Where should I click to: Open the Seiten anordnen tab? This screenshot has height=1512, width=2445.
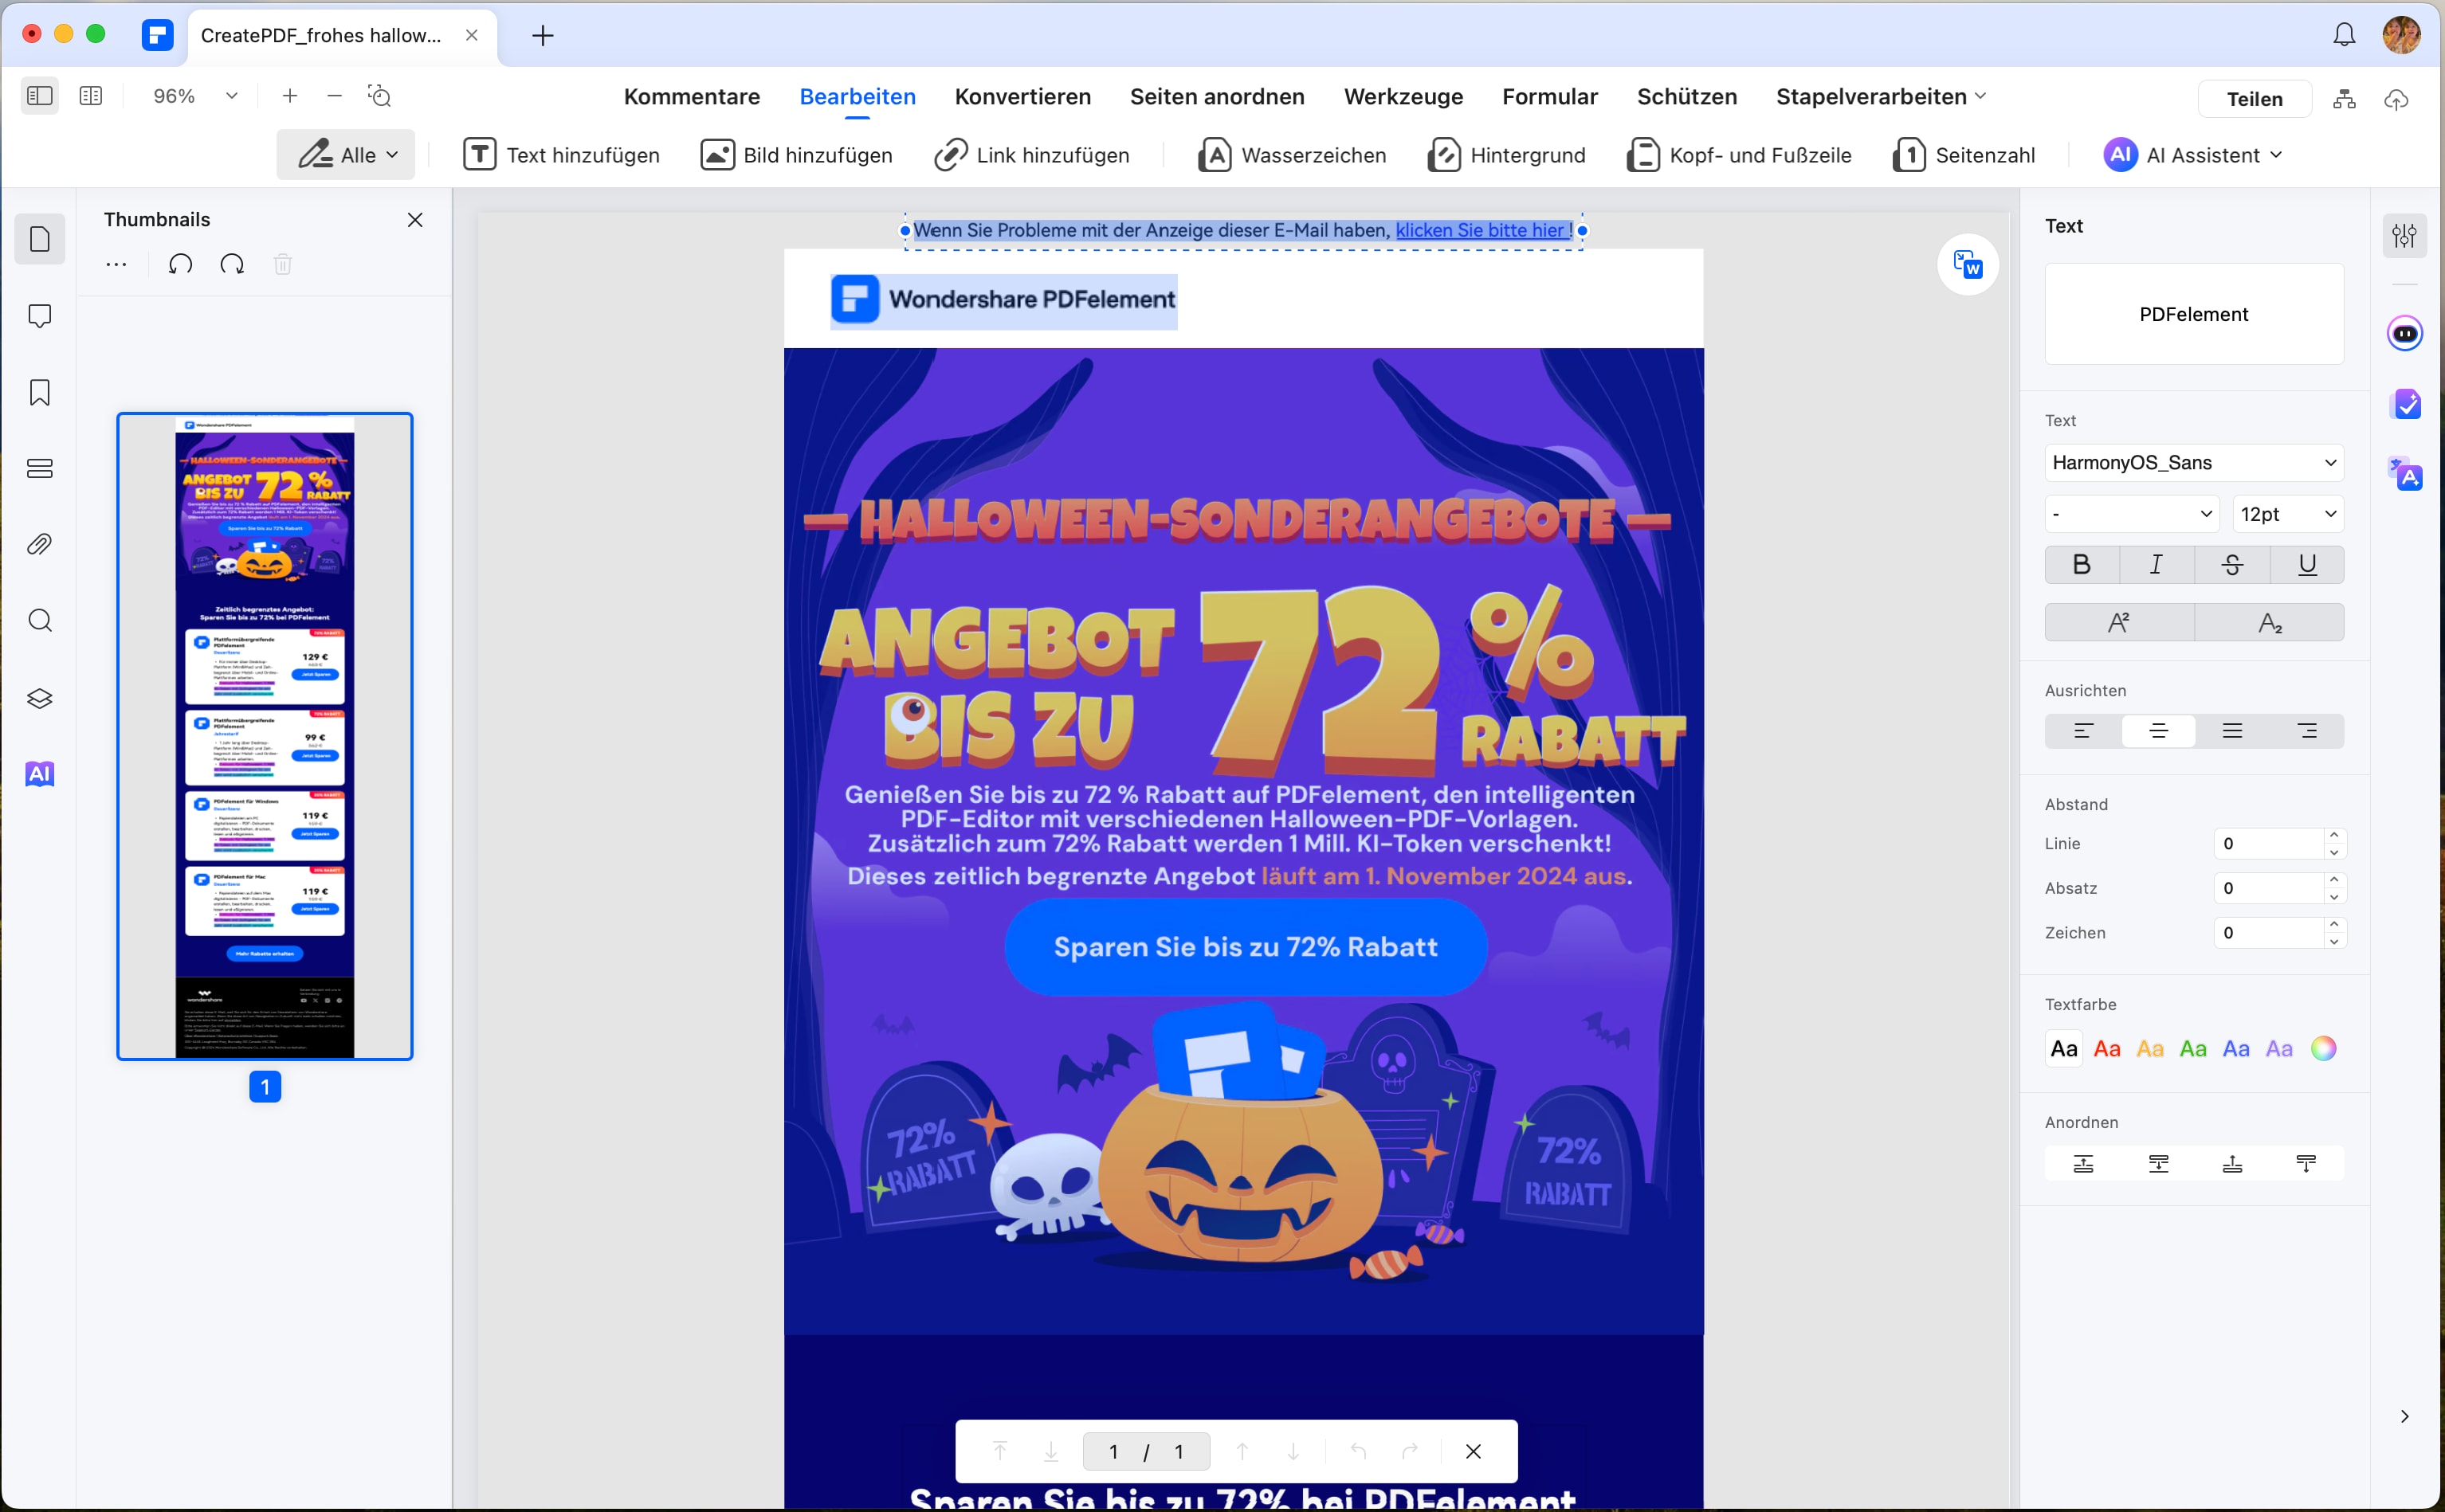[x=1216, y=97]
